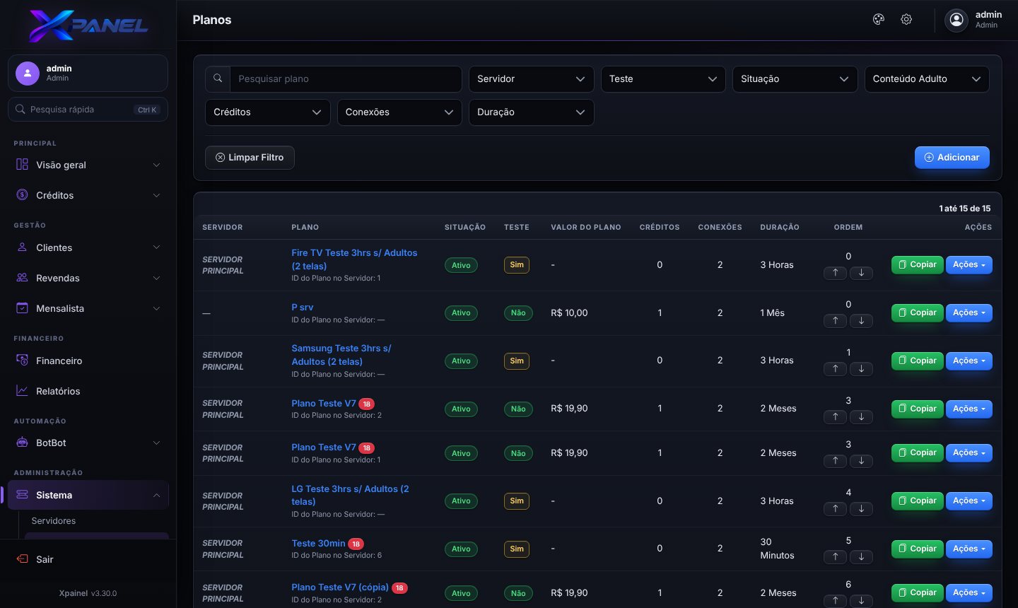The width and height of the screenshot is (1018, 608).
Task: Click the Sair logout icon
Action: click(22, 559)
